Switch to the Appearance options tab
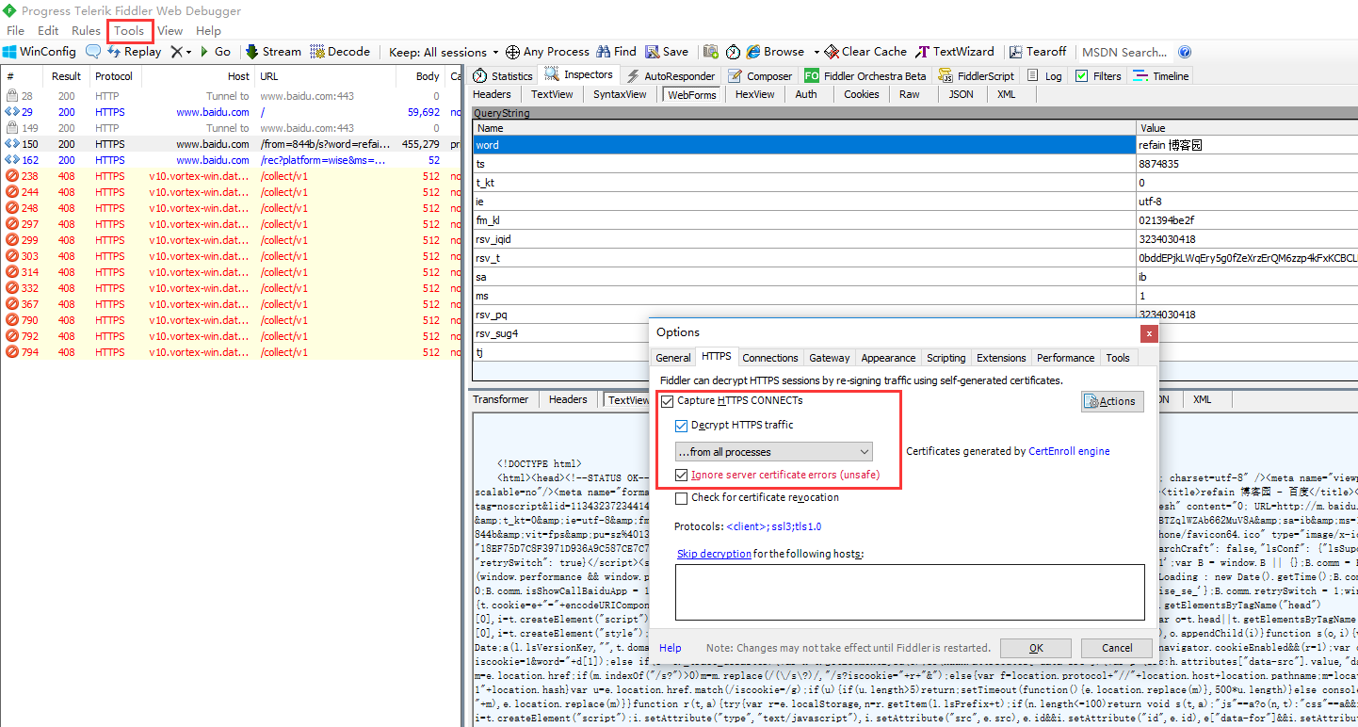Image resolution: width=1358 pixels, height=727 pixels. click(888, 358)
